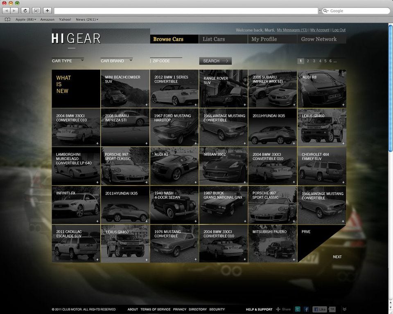This screenshot has width=393, height=314.
Task: Expand plus icon on Lexus GX460 top tile
Action: click(343, 144)
